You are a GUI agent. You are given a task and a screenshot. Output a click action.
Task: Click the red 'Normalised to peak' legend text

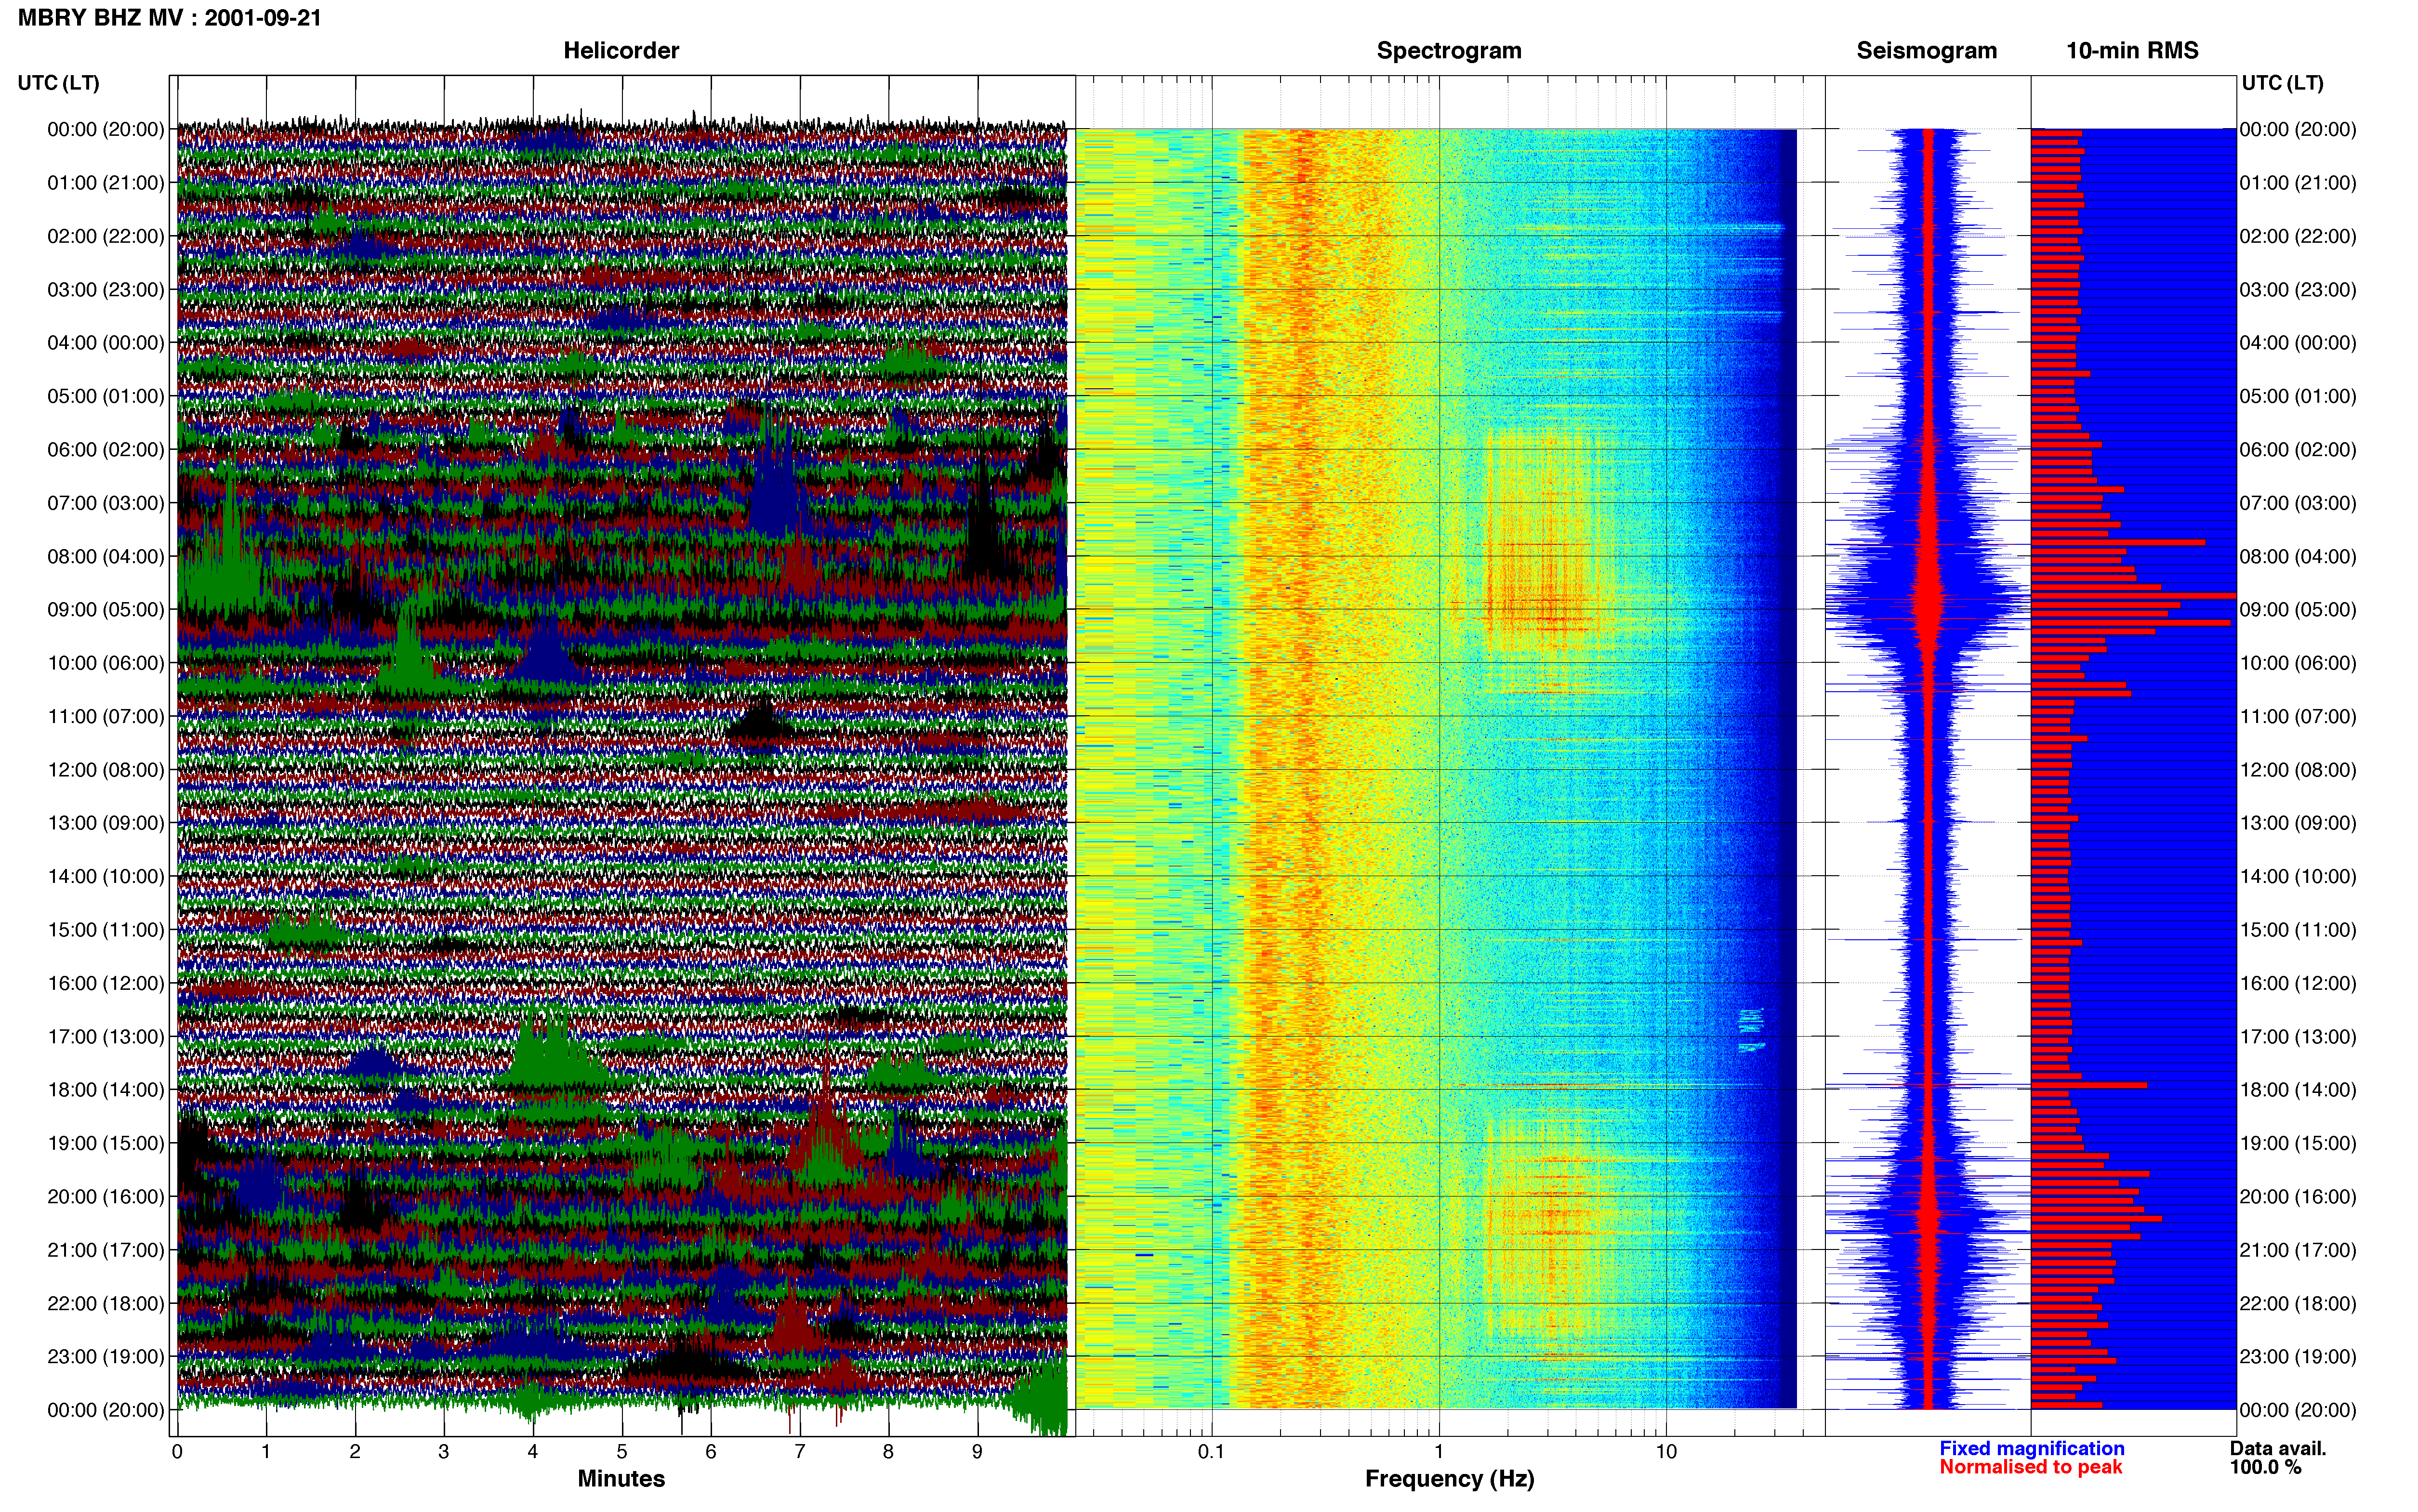[2031, 1468]
